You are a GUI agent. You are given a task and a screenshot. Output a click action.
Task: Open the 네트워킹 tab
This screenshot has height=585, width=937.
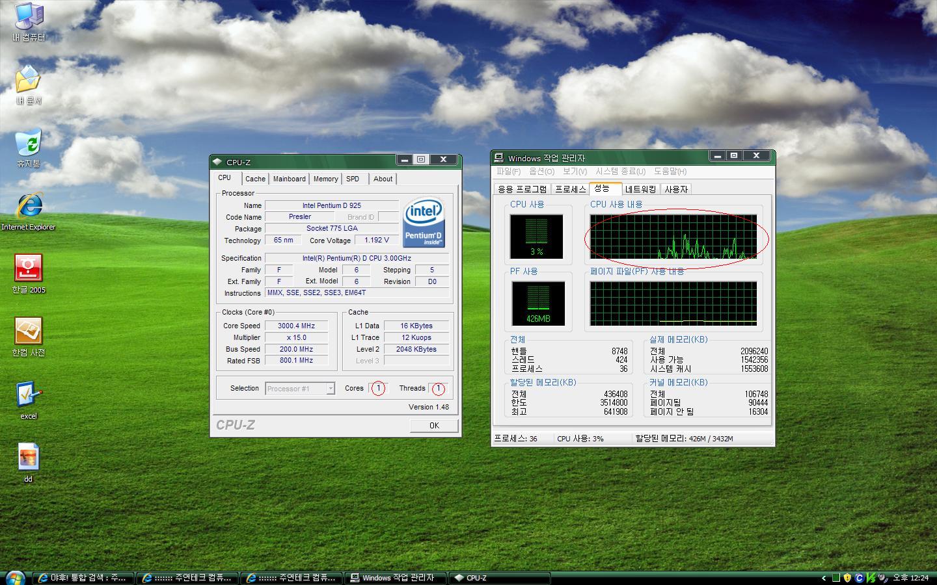pos(640,189)
